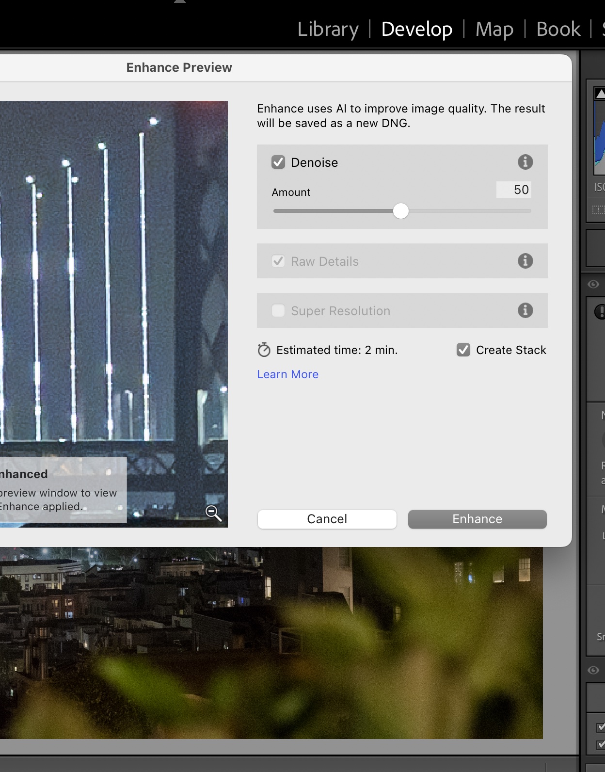Screen dimensions: 605x772
Task: Toggle the histogram clipping triangle indicator
Action: point(600,94)
